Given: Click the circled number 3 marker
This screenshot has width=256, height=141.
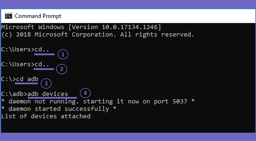Looking at the screenshot, I should click(46, 83).
